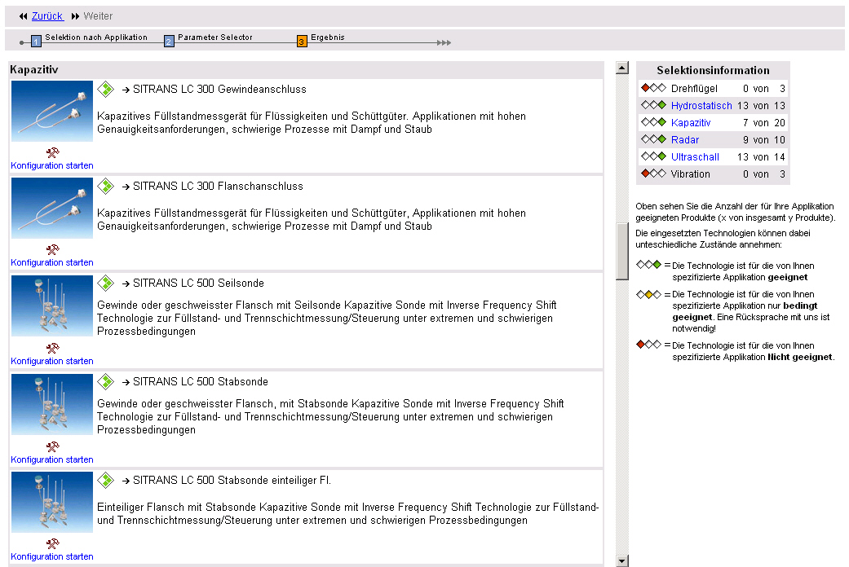Click green suitability icon for LC 300 Flanschanschluss
The width and height of the screenshot is (849, 567).
105,186
